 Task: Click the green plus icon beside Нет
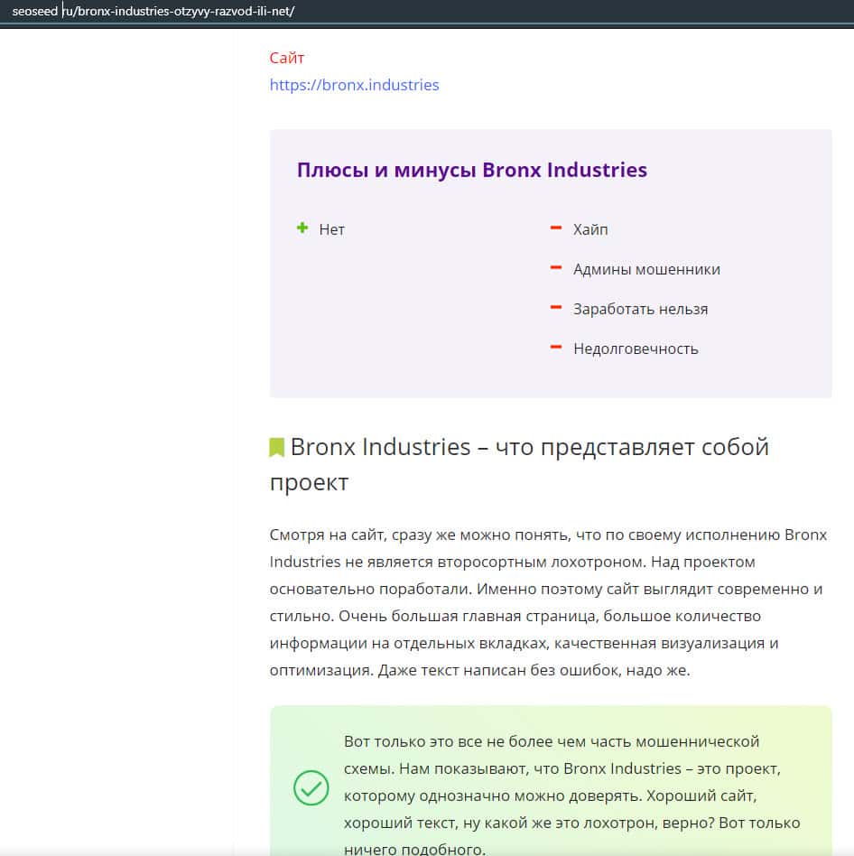302,228
